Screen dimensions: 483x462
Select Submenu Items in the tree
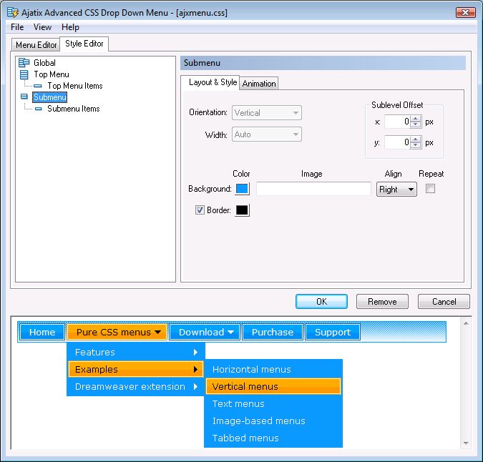[73, 109]
